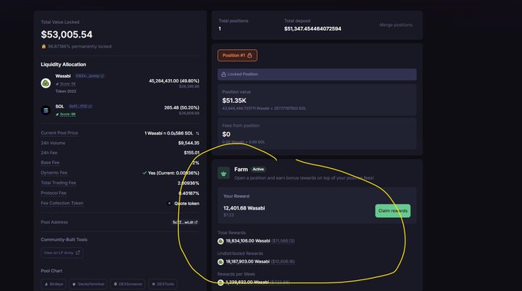Viewport: 522px width, 291px height.
Task: Click the Total Trading Fee label
Action: point(58,183)
